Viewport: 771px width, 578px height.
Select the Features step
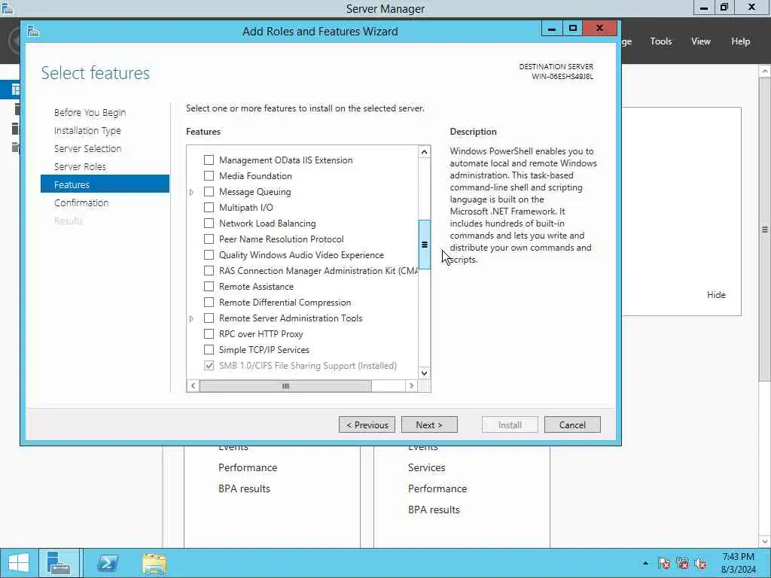pyautogui.click(x=105, y=184)
